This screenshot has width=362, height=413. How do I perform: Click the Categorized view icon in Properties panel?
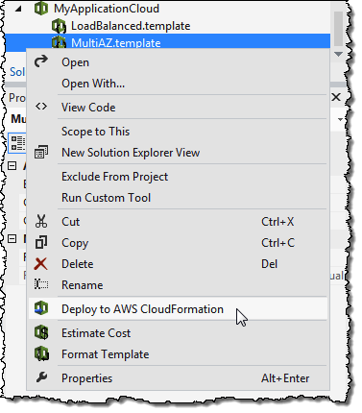(17, 143)
